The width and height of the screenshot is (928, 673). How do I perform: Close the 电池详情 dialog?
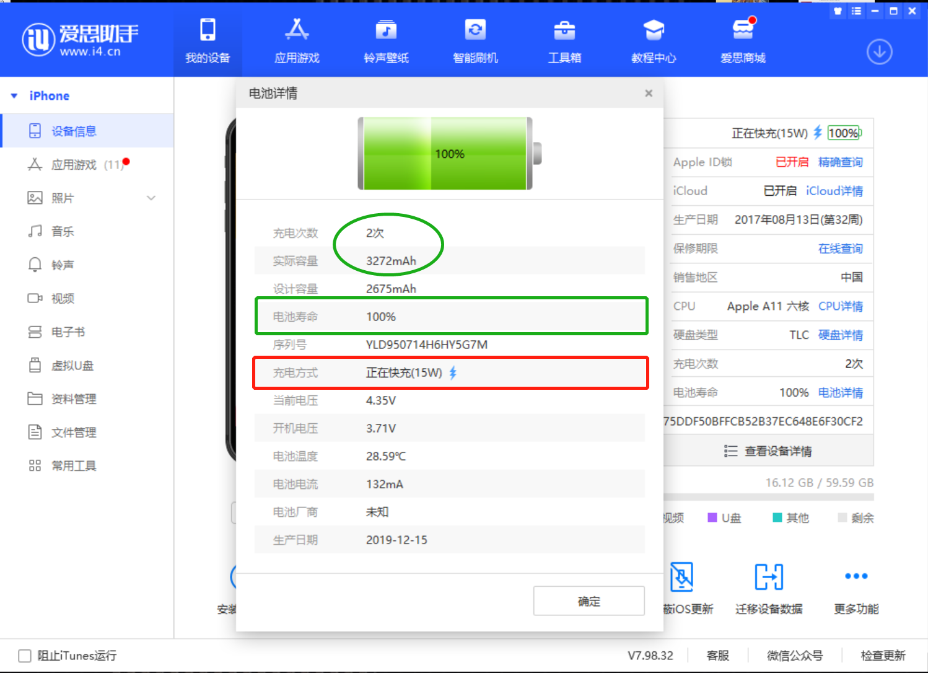(648, 93)
